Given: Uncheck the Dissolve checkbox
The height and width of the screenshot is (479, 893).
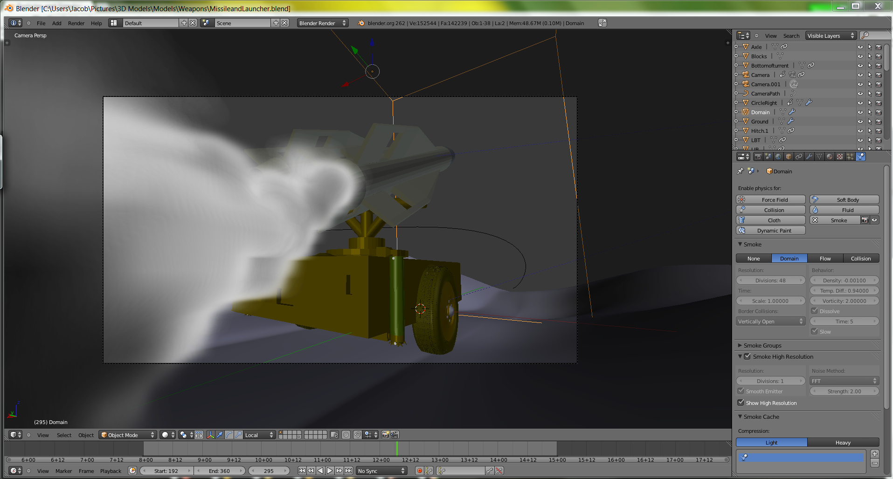Looking at the screenshot, I should click(x=814, y=311).
